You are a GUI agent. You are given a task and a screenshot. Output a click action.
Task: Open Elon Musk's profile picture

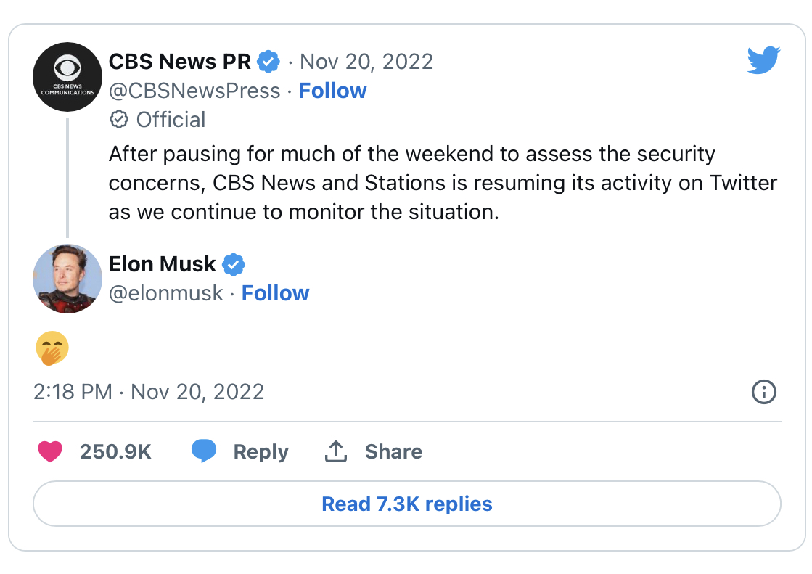pos(67,279)
